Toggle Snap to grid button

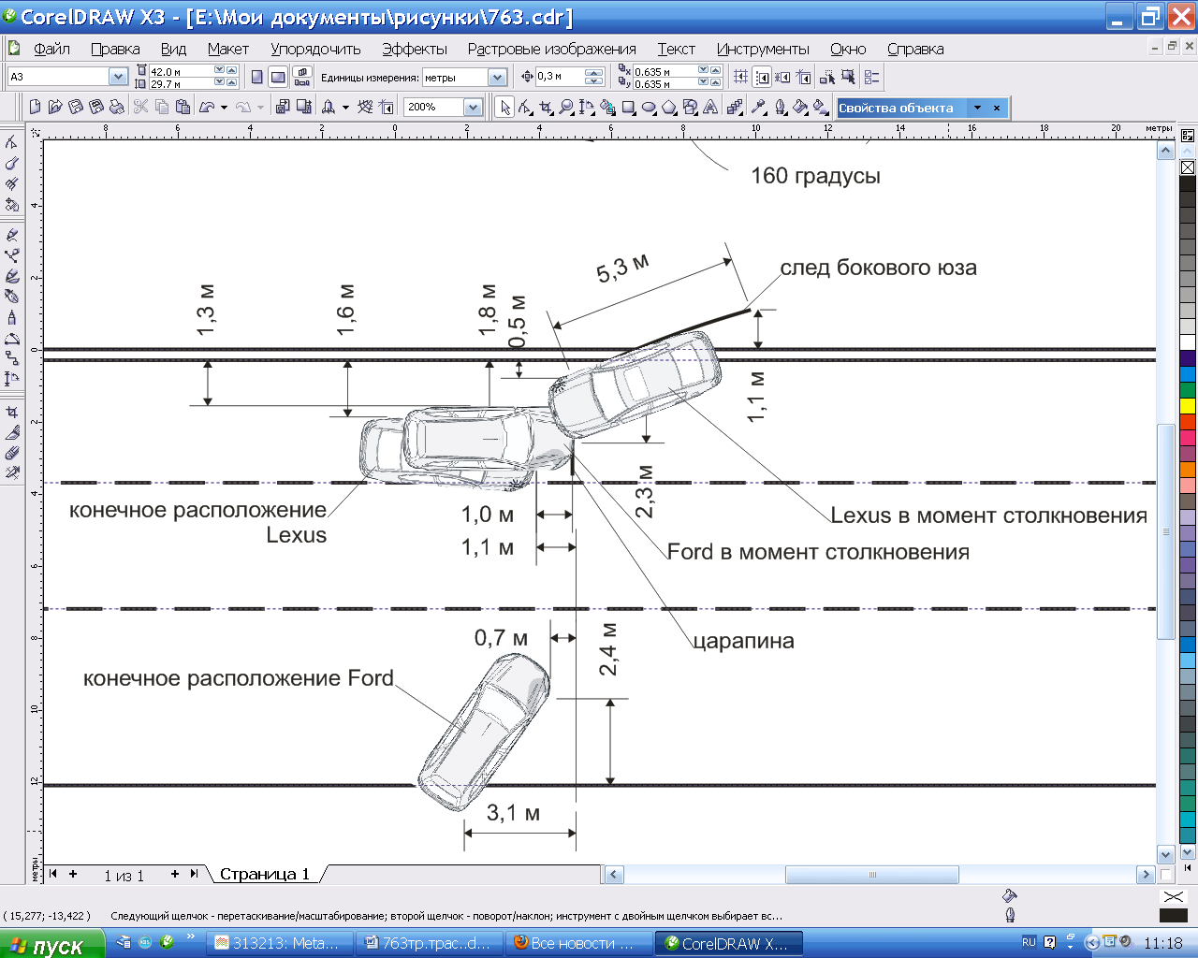point(740,77)
